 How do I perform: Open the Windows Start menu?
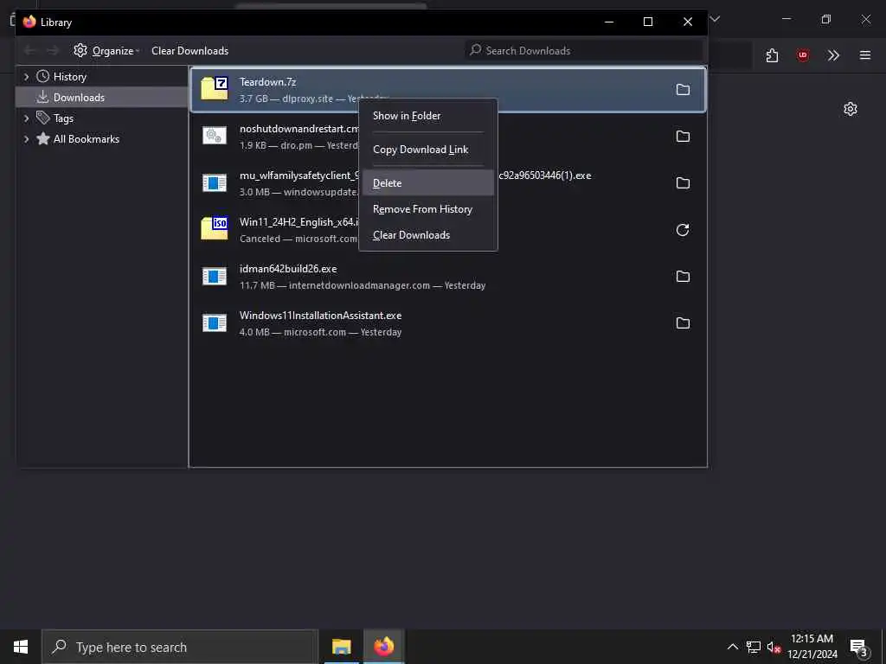click(x=21, y=647)
